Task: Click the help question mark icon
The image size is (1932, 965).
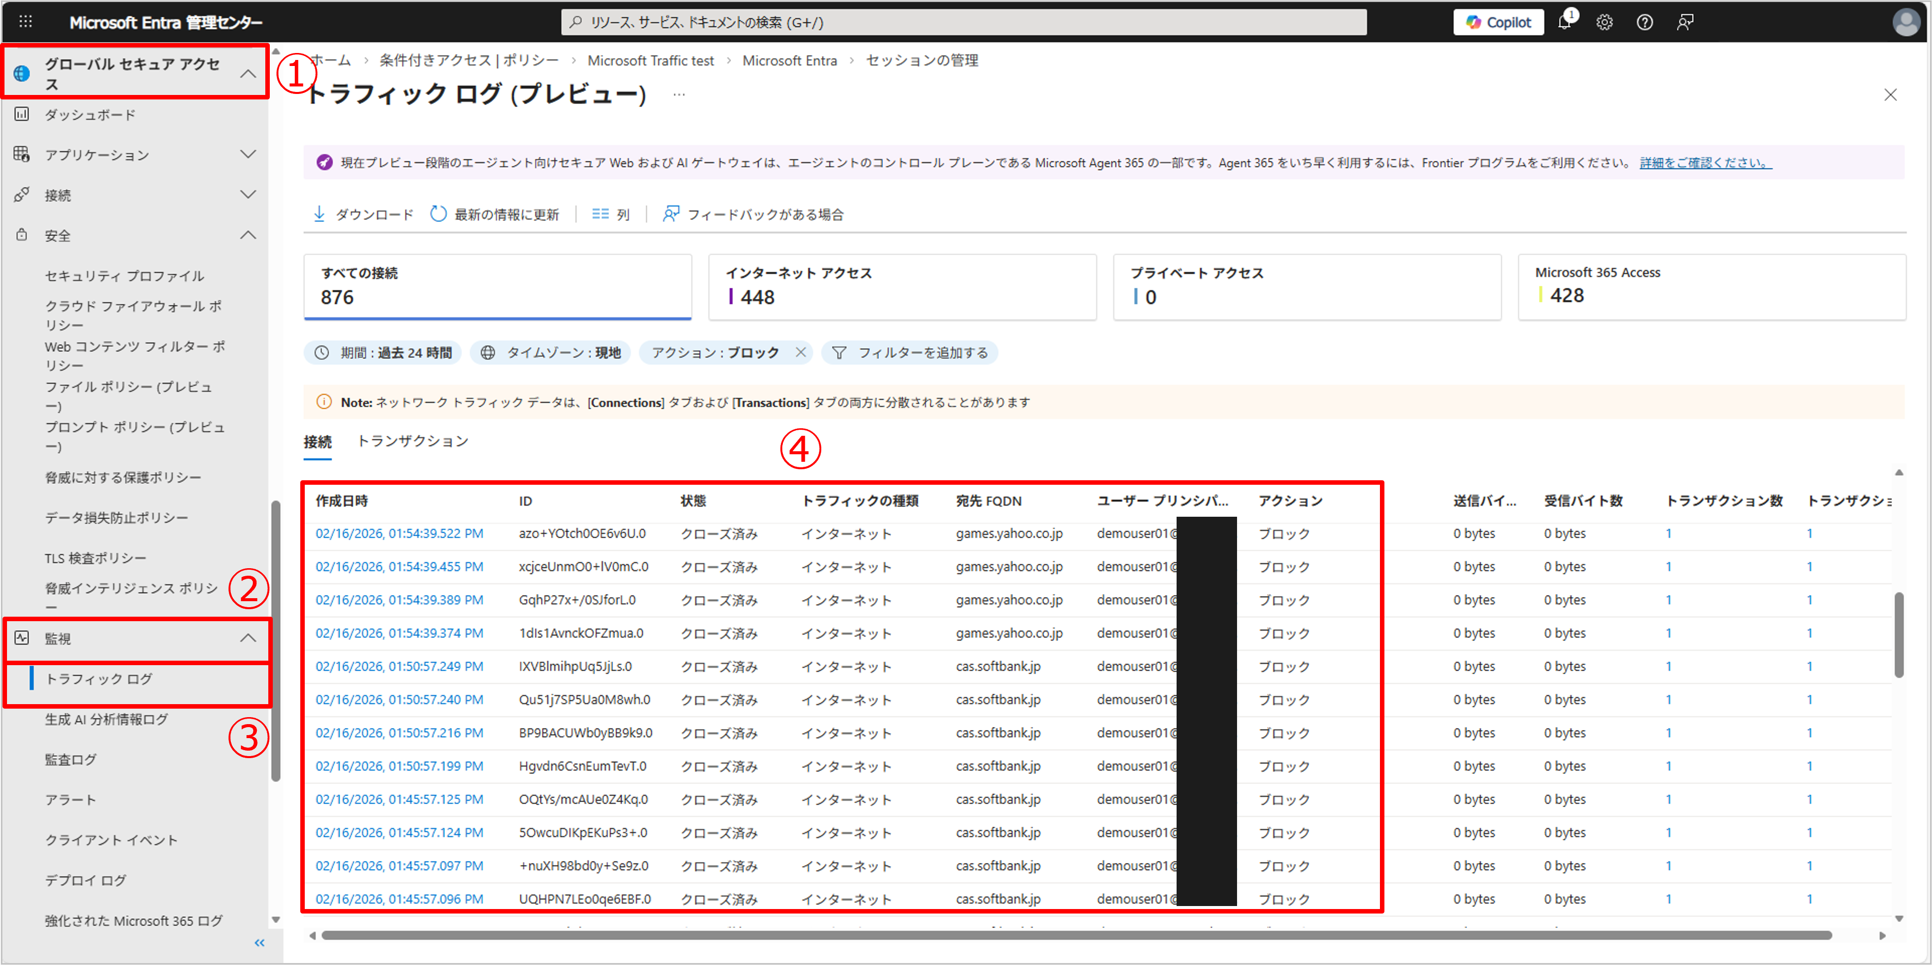Action: [x=1644, y=22]
